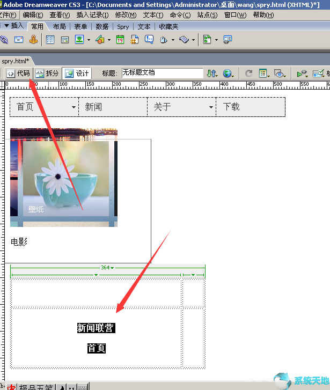This screenshot has height=390, width=330.
Task: Open the View Options icon
Action: [x=264, y=73]
